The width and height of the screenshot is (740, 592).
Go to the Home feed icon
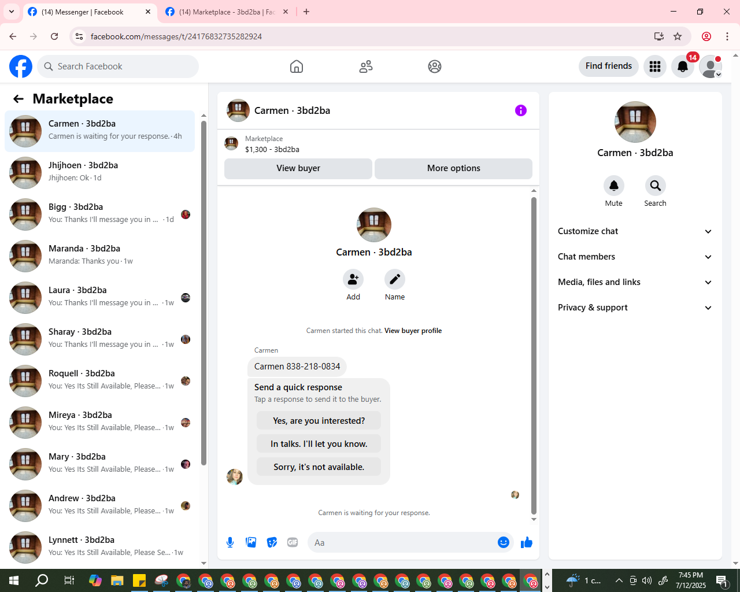[297, 66]
